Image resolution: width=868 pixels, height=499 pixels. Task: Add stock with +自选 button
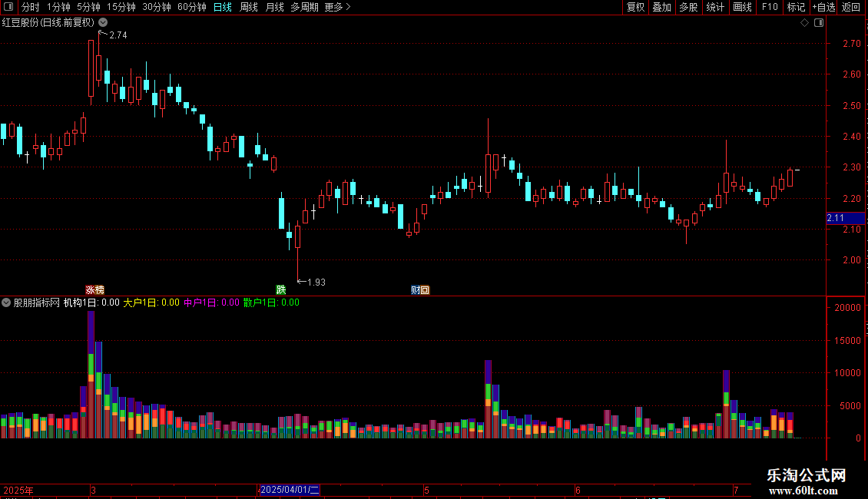(x=823, y=7)
